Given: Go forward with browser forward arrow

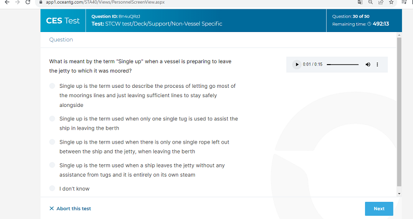Looking at the screenshot, I should coord(18,2).
